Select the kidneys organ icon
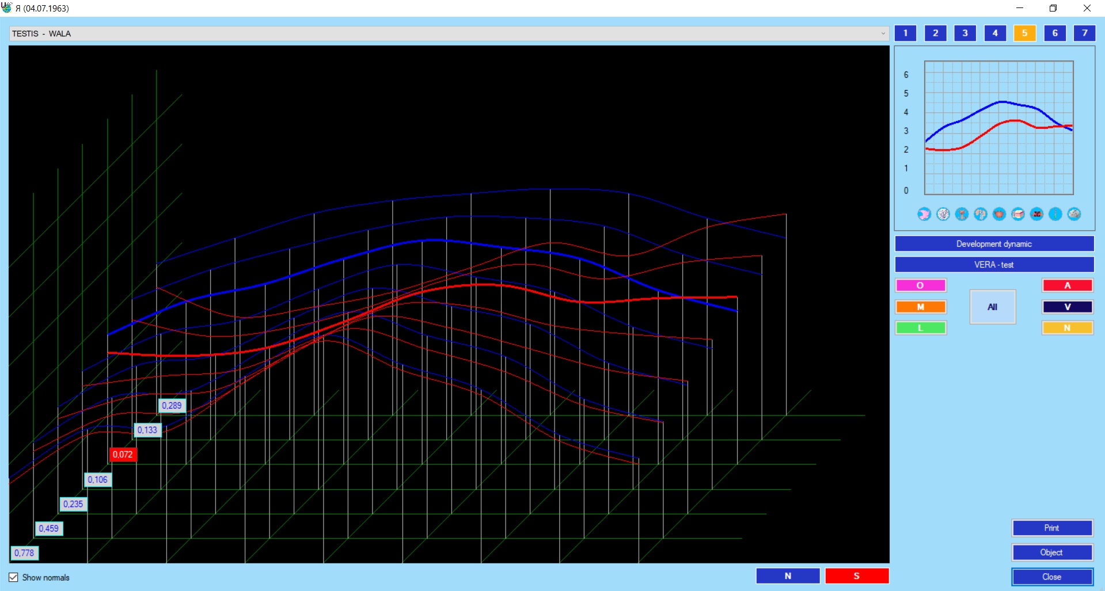1105x591 pixels. click(981, 214)
